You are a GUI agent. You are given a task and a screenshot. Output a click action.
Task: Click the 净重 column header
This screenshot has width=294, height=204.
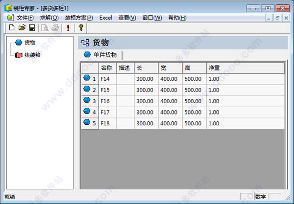coord(245,68)
